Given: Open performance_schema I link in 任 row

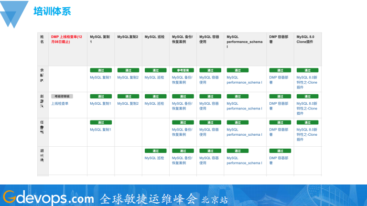Looking at the screenshot, I should [x=244, y=132].
